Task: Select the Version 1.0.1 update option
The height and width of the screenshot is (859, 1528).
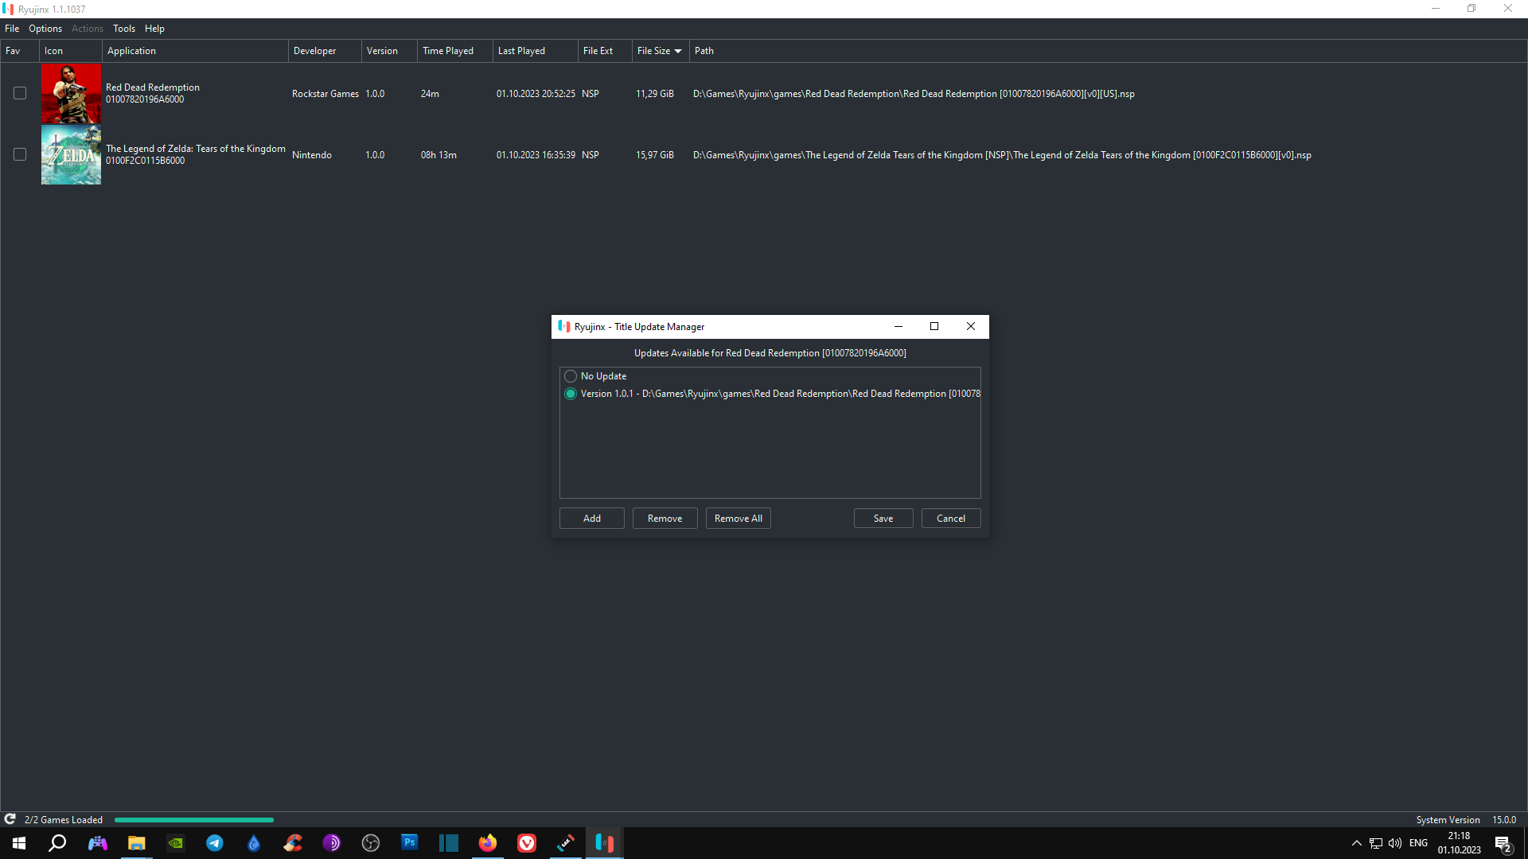Action: click(x=571, y=394)
